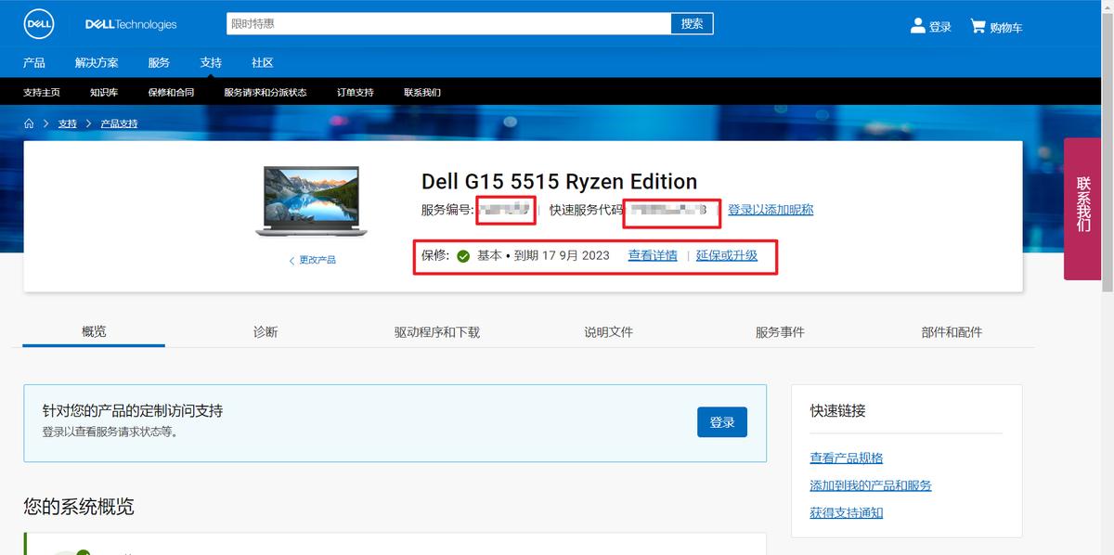The image size is (1114, 555).
Task: Open the 产品 menu
Action: pyautogui.click(x=34, y=62)
